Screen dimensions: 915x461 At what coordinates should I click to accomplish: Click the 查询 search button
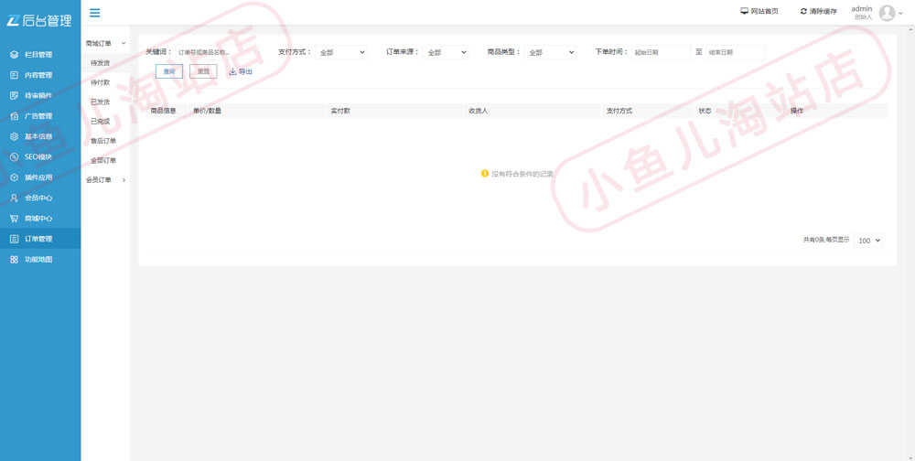[x=169, y=71]
